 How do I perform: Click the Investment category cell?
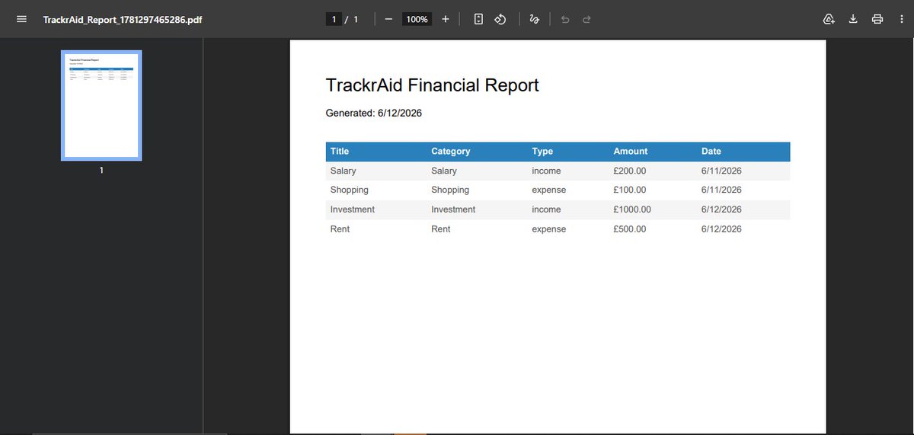(453, 210)
